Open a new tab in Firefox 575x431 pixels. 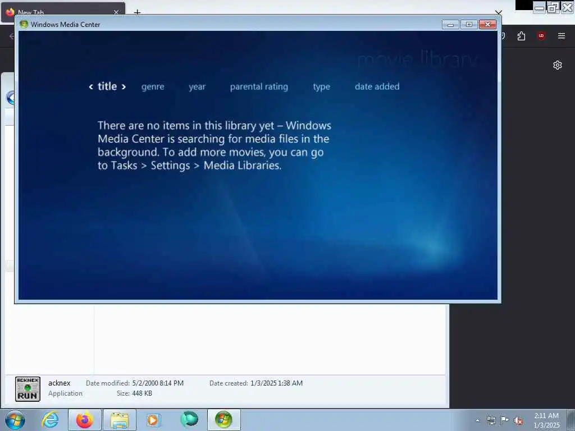(137, 12)
